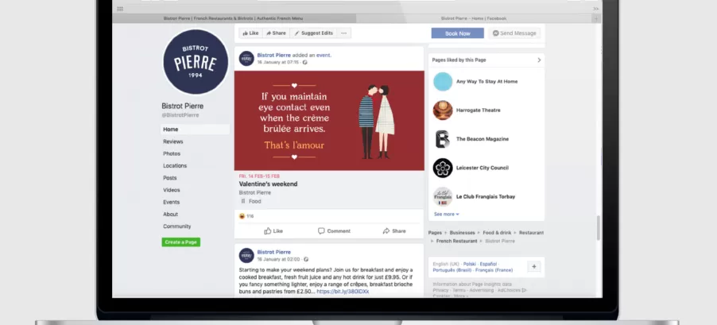Open Any Way To Stay At Home avatar
The height and width of the screenshot is (325, 717).
[443, 81]
